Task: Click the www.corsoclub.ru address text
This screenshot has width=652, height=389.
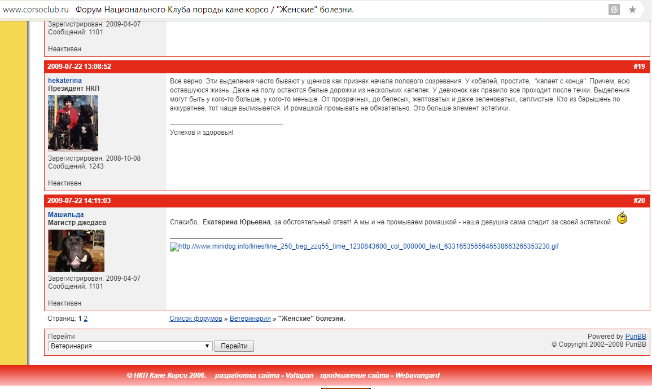Action: [36, 10]
